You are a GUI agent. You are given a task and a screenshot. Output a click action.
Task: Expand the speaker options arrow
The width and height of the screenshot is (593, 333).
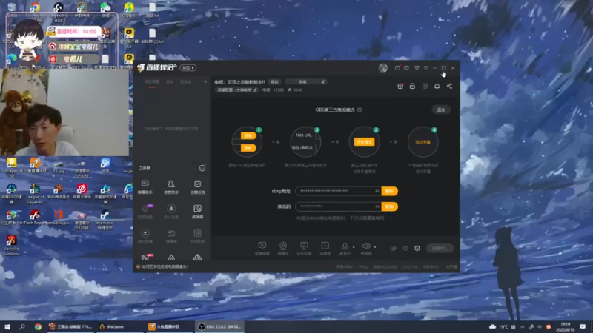[x=375, y=247]
